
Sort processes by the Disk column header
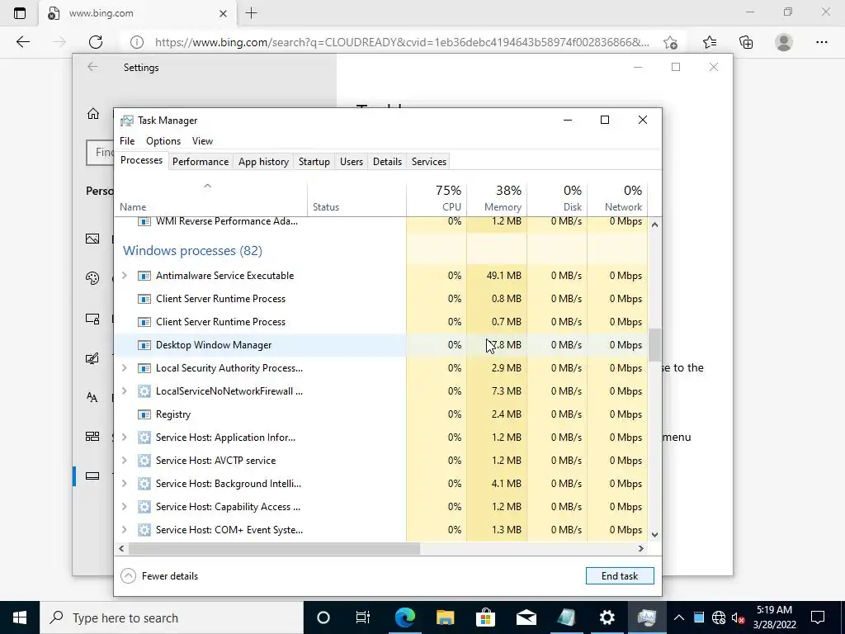[x=557, y=198]
